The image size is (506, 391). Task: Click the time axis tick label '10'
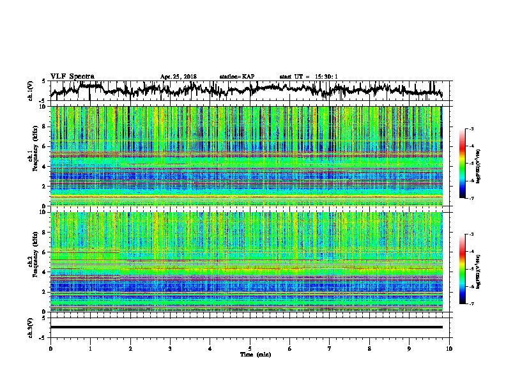[x=449, y=348]
